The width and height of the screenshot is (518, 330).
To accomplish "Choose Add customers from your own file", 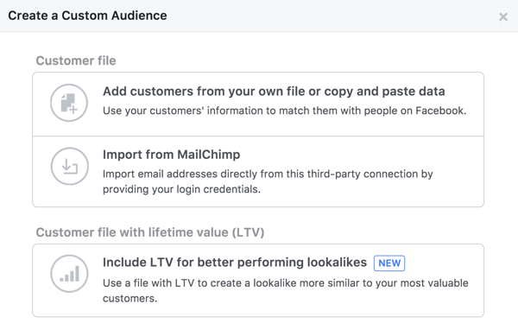I will point(258,105).
